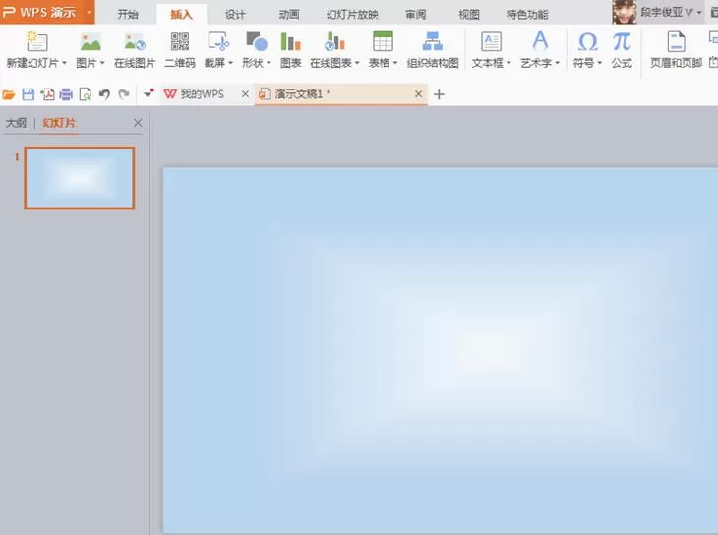Expand the Online Chart (在线图表) dropdown arrow
The width and height of the screenshot is (718, 535).
tap(357, 63)
